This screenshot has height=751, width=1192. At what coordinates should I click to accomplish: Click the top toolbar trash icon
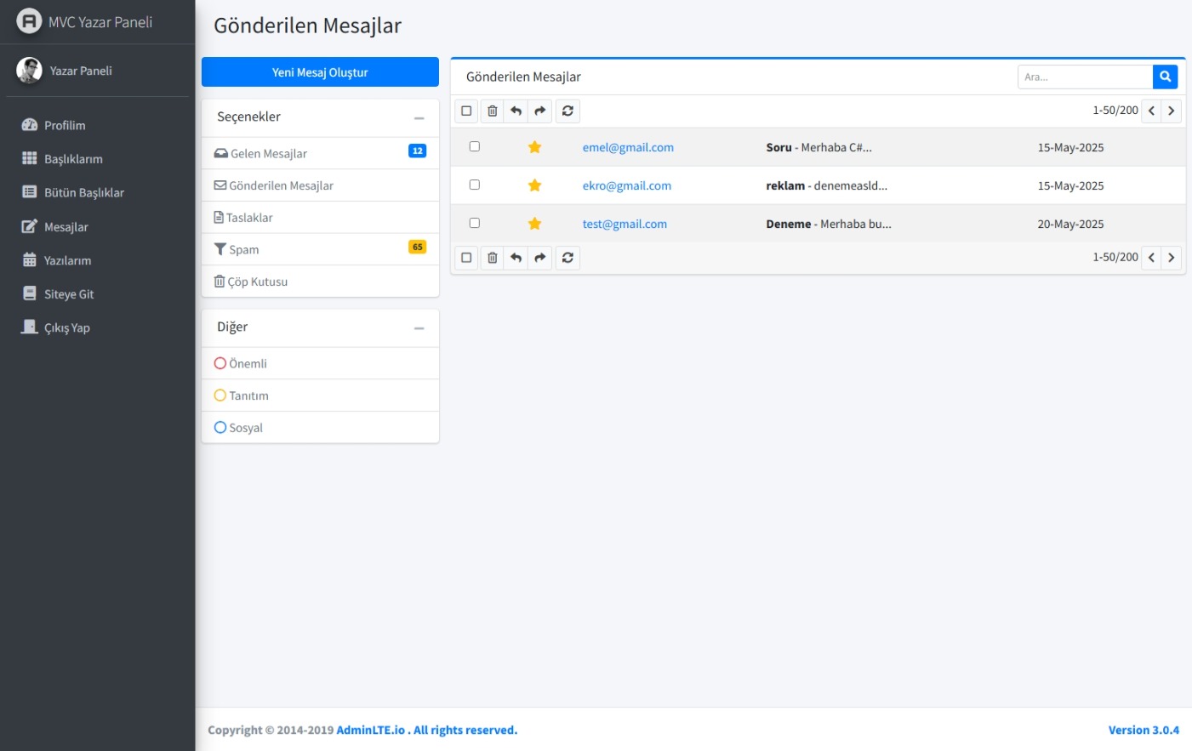(x=492, y=111)
